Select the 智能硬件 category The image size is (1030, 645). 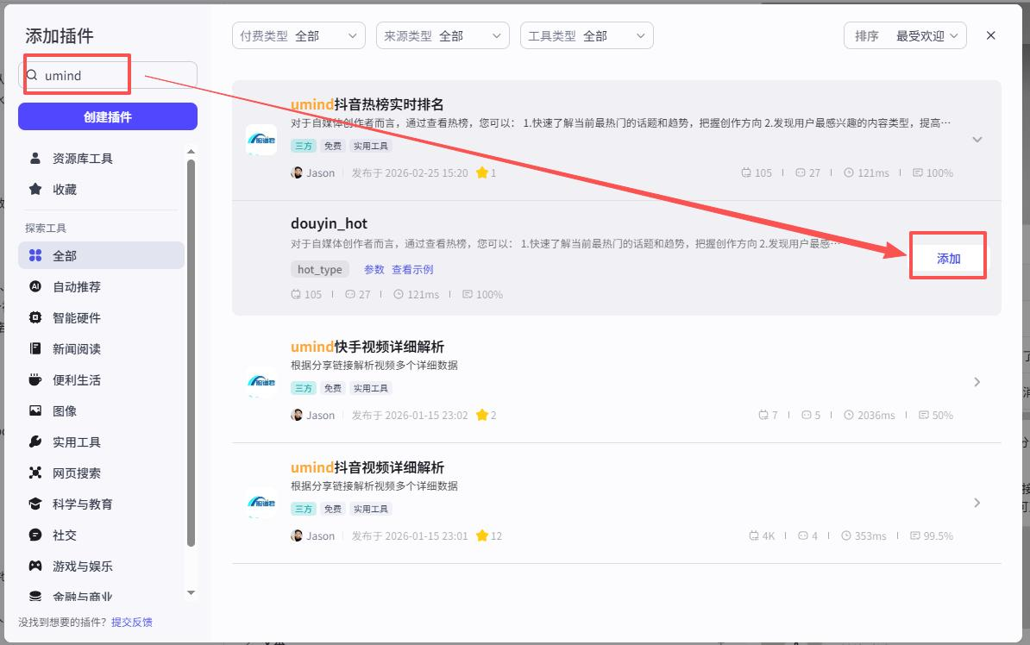101,318
